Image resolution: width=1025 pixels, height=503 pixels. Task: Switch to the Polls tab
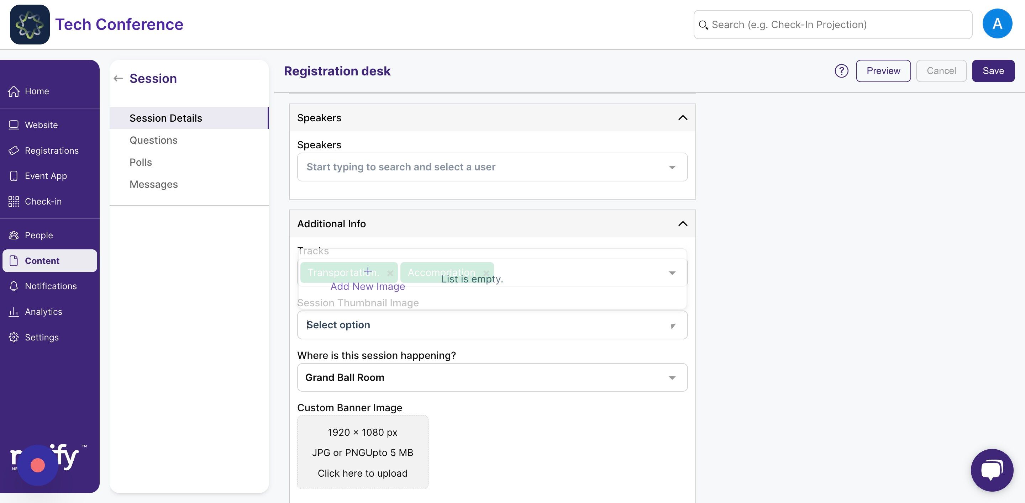141,162
